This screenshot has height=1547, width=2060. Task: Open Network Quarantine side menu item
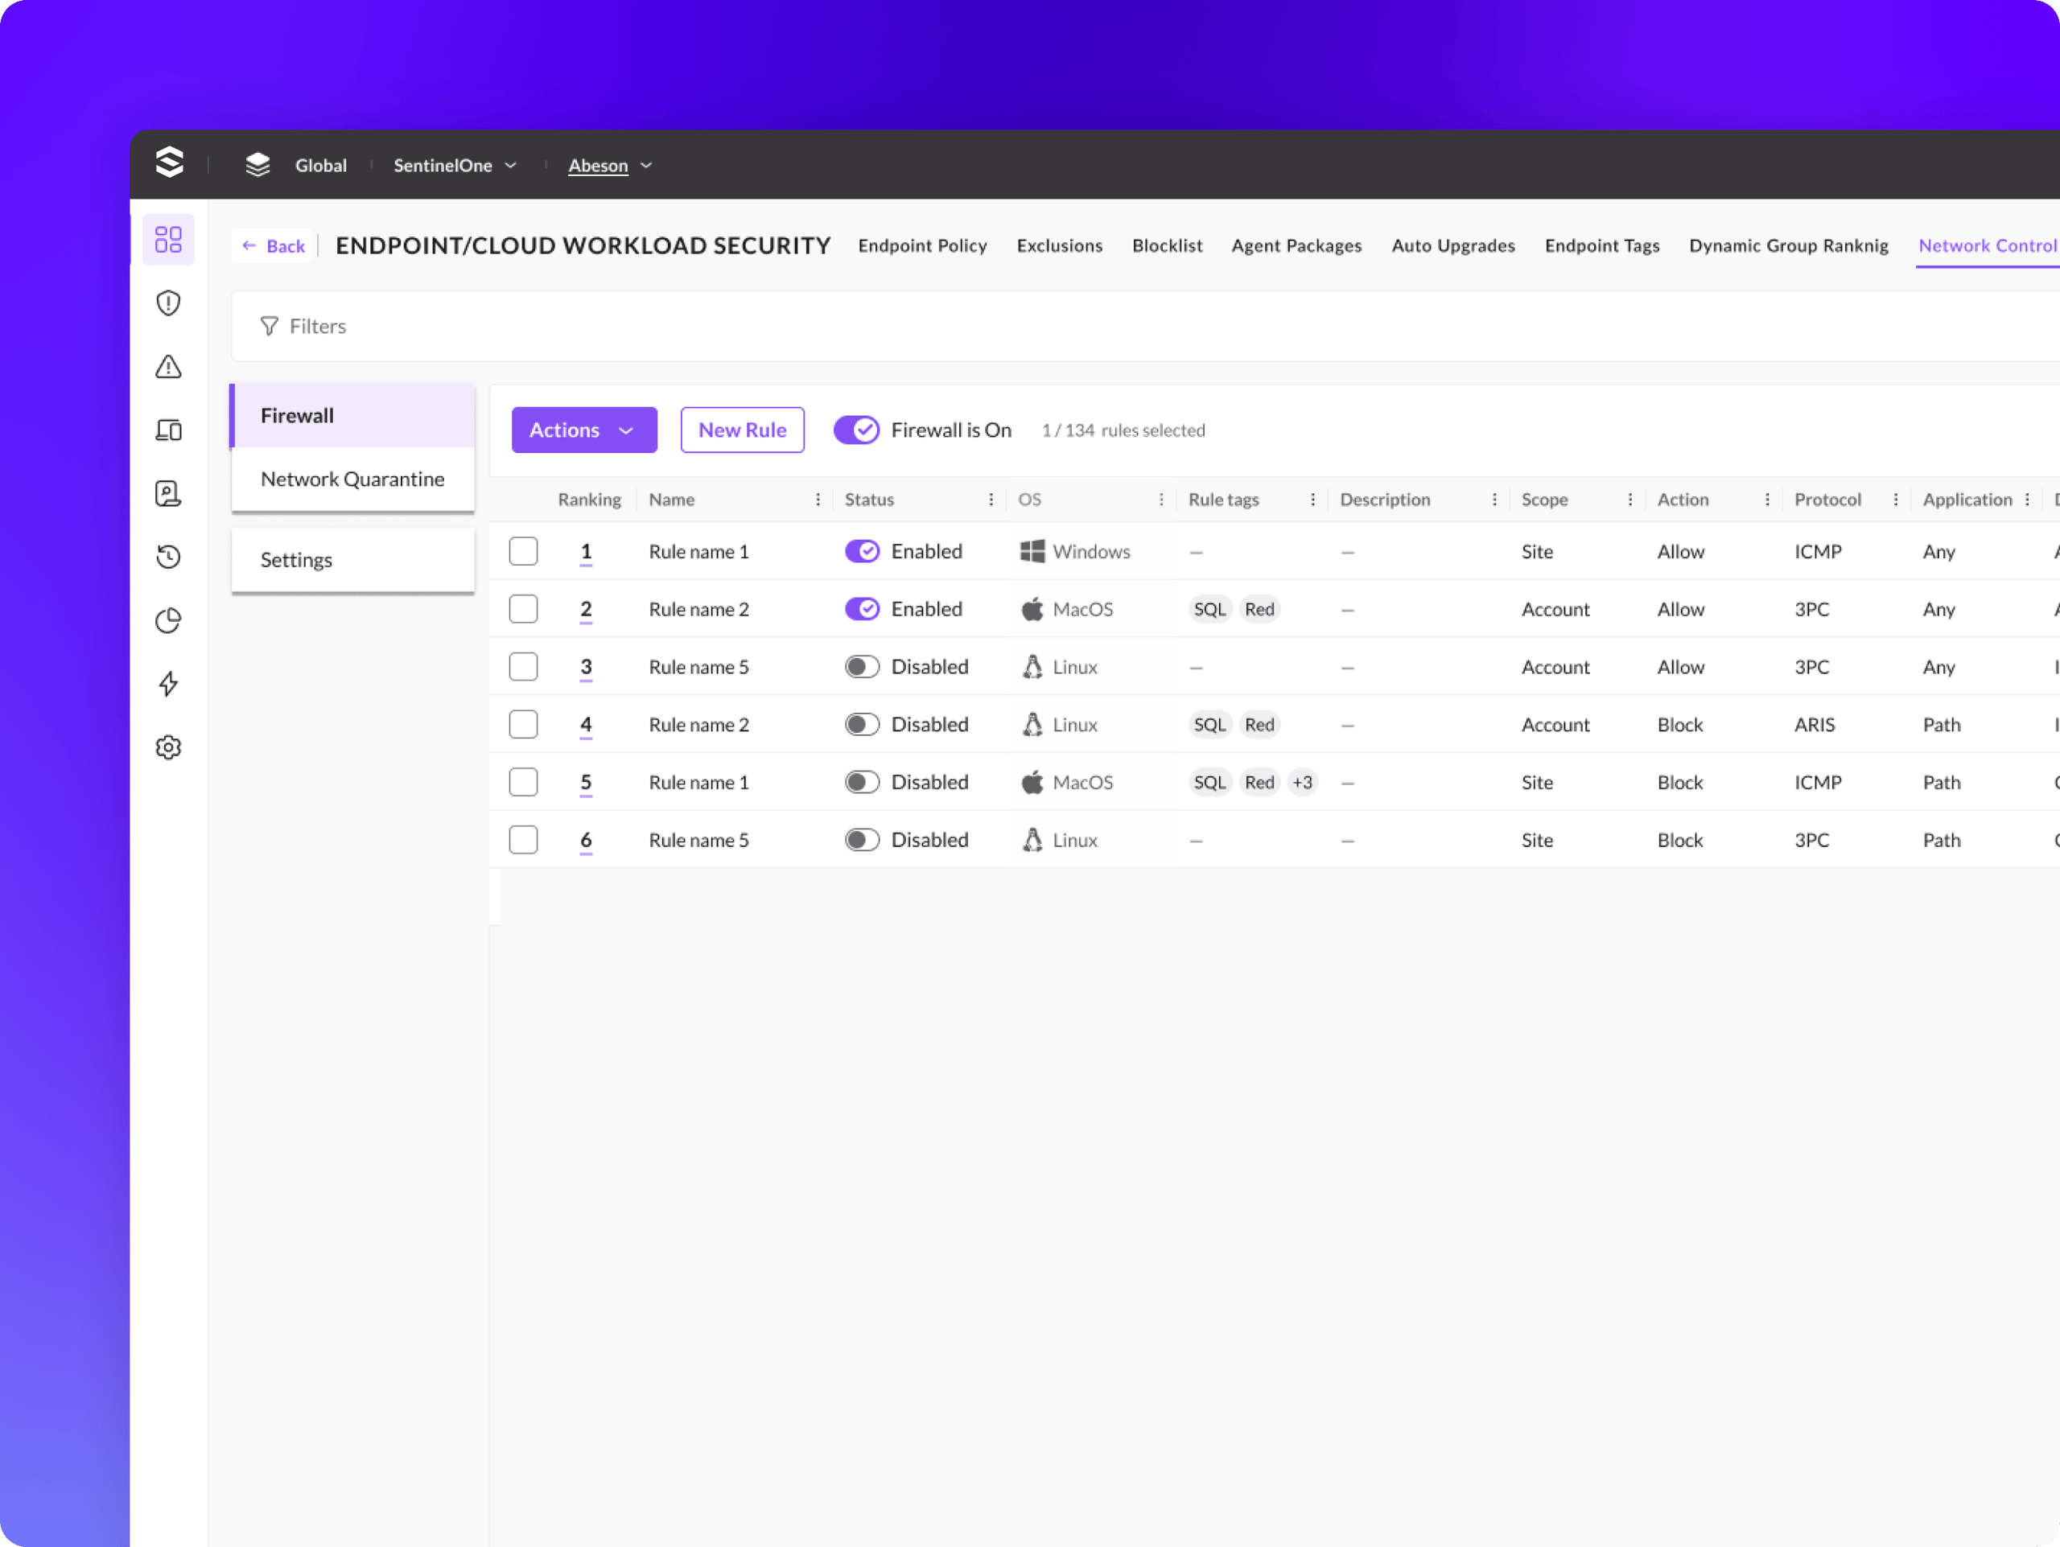point(353,479)
